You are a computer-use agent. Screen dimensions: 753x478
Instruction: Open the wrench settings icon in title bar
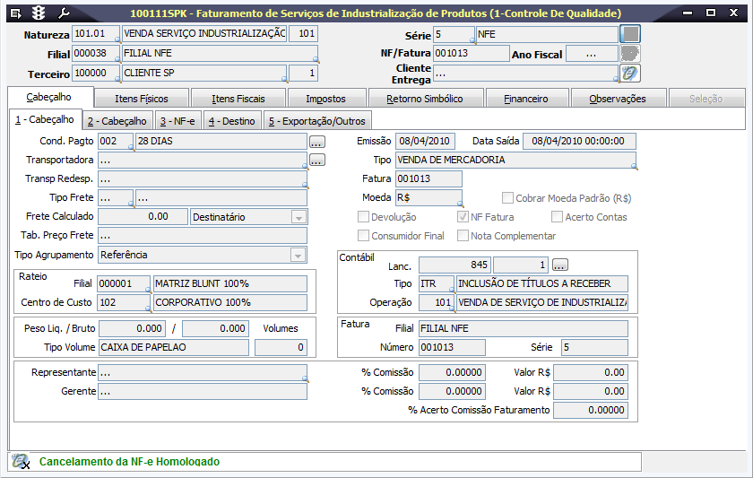click(x=63, y=13)
